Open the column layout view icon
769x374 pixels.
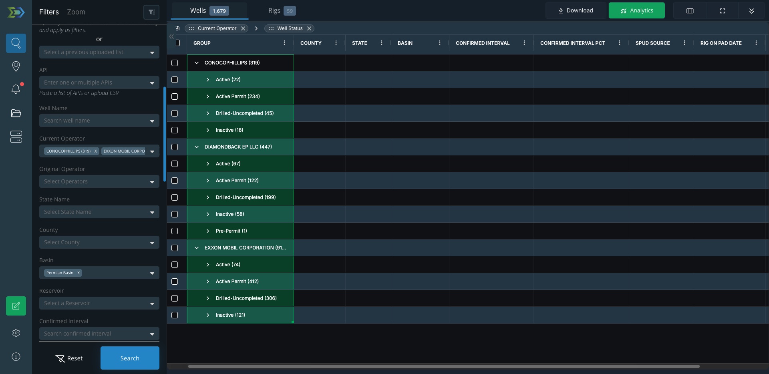690,10
